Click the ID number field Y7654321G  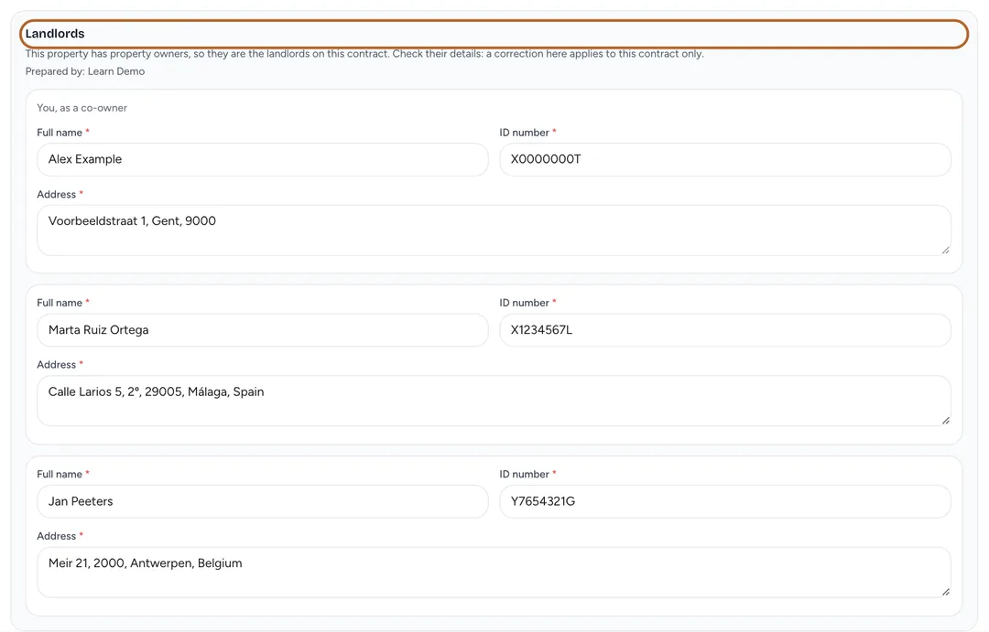(x=724, y=501)
